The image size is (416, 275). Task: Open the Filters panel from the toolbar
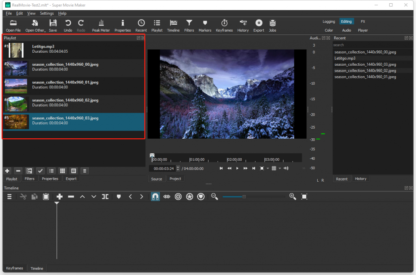pos(189,25)
